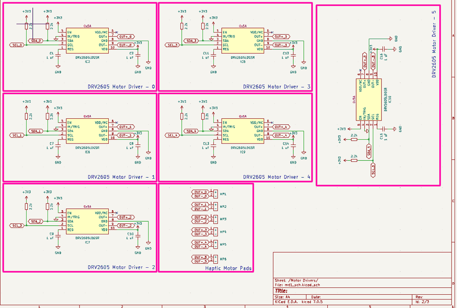Select capacitor C11 symbol

pos(213,55)
